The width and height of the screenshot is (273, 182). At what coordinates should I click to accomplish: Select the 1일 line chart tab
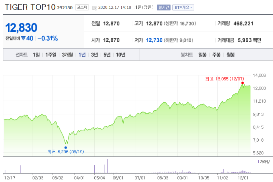(x=36, y=55)
